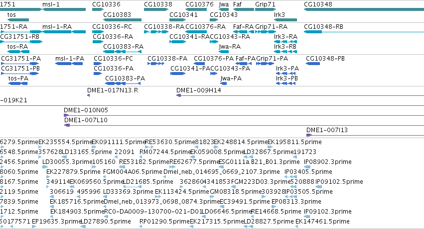Click EST label EK235554.5prime
The height and width of the screenshot is (229, 424).
[65, 142]
